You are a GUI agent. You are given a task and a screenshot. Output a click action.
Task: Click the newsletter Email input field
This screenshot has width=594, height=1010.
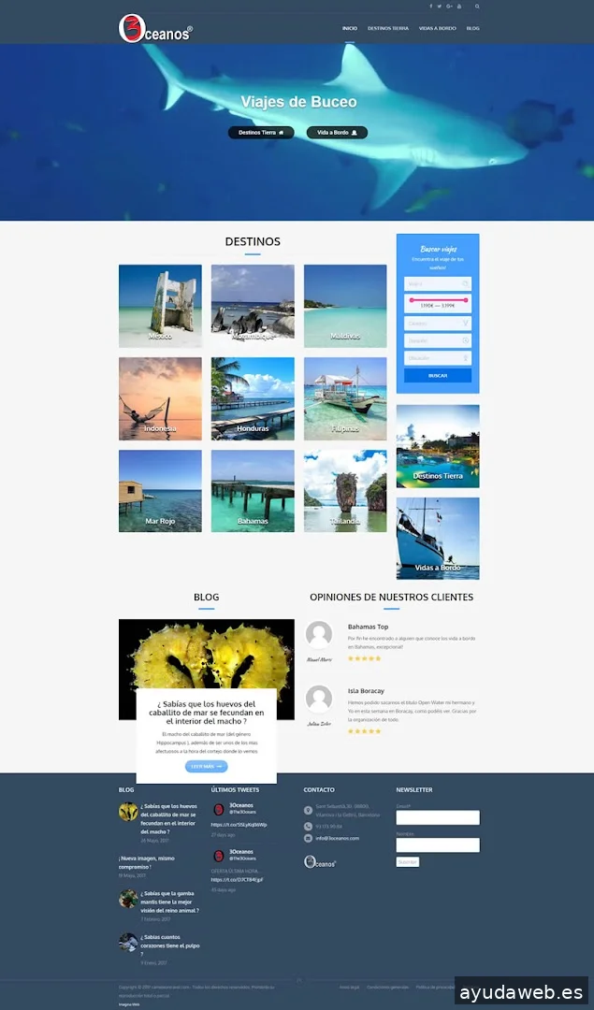(437, 817)
